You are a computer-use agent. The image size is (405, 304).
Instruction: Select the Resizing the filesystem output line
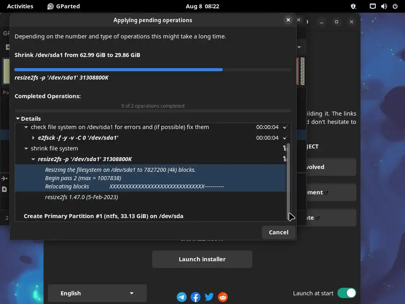[x=120, y=170]
